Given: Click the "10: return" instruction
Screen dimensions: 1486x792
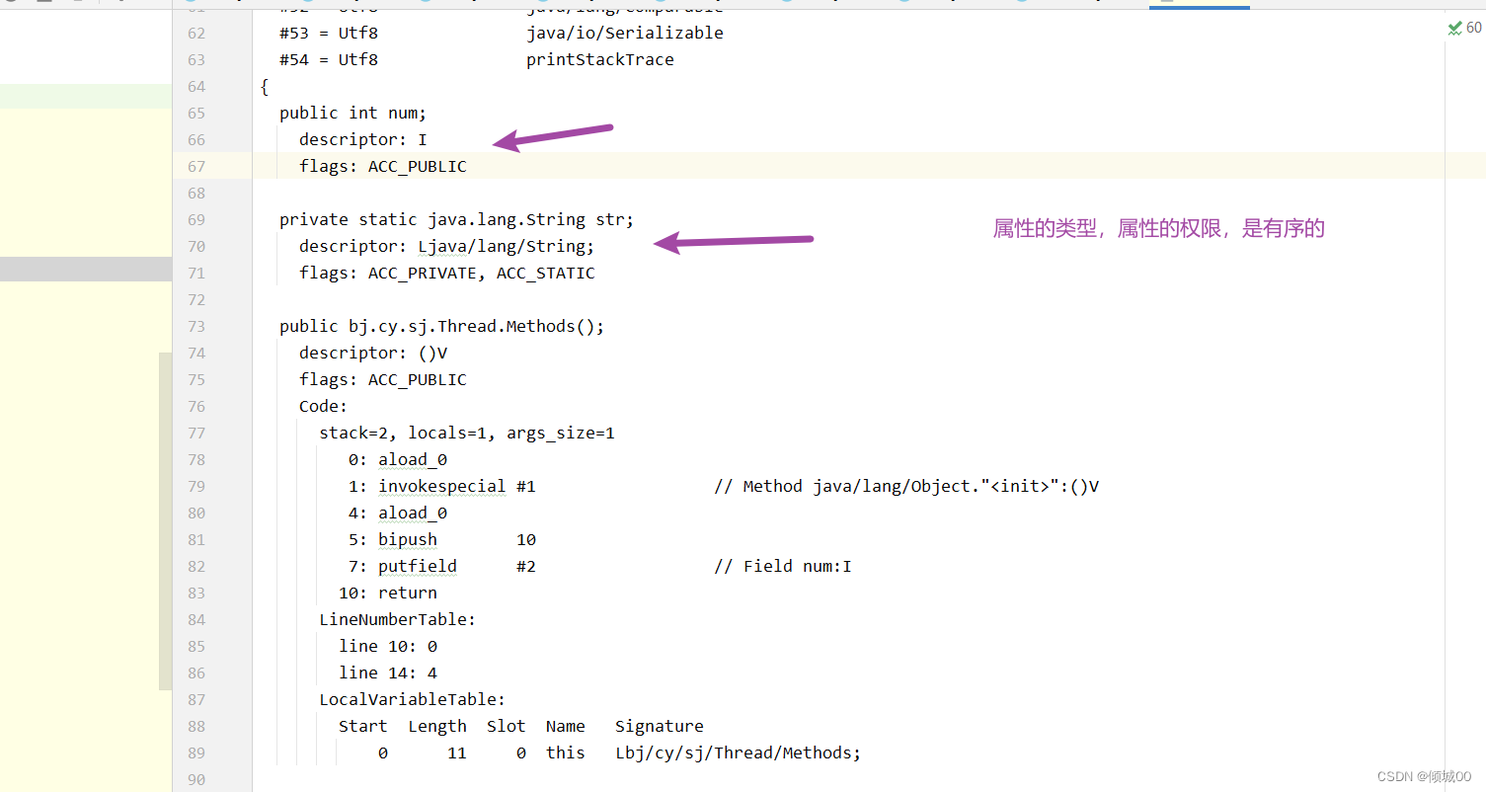Looking at the screenshot, I should 388,593.
